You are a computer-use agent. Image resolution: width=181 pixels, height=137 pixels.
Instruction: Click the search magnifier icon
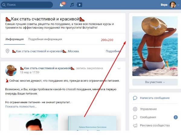point(4,5)
